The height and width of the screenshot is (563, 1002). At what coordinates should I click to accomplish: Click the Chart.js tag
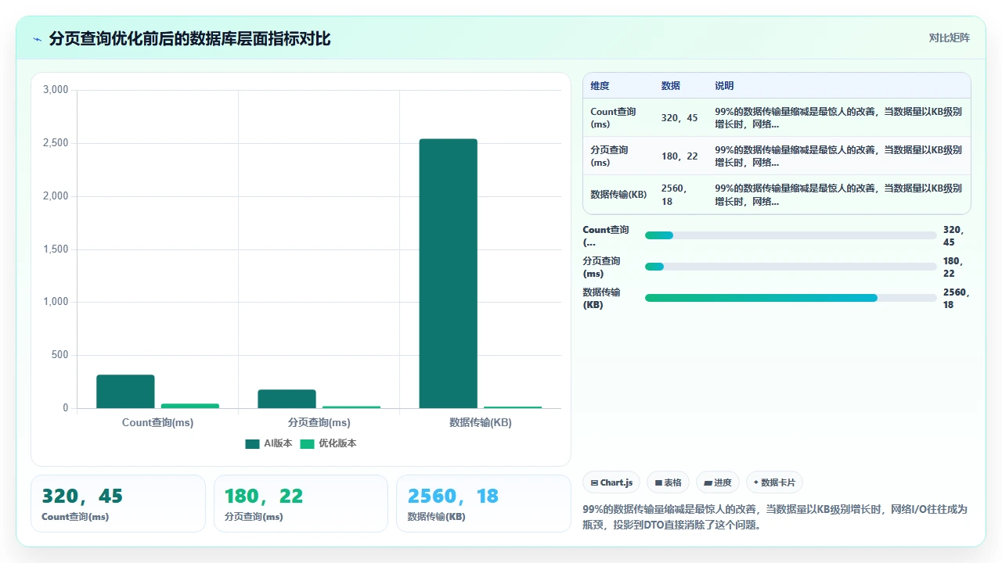tap(611, 482)
